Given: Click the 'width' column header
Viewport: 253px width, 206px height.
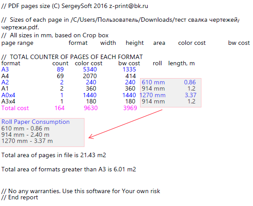Looking at the screenshot, I should [108, 43].
